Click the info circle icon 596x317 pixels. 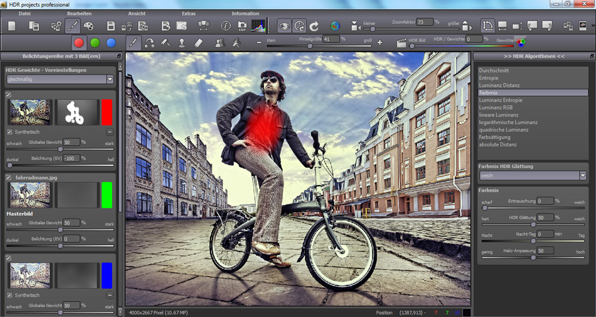226,26
